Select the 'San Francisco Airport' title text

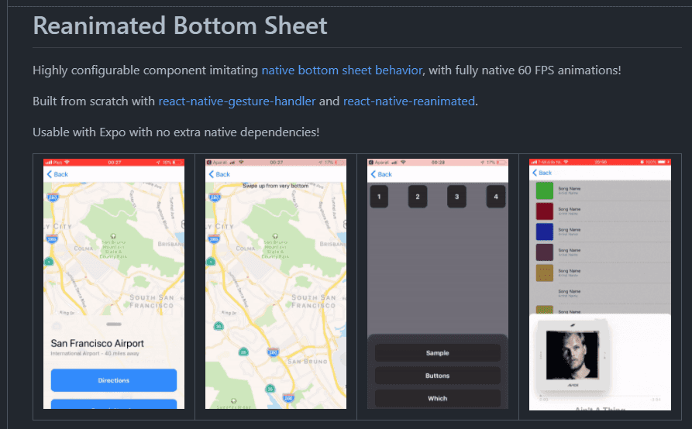coord(97,344)
